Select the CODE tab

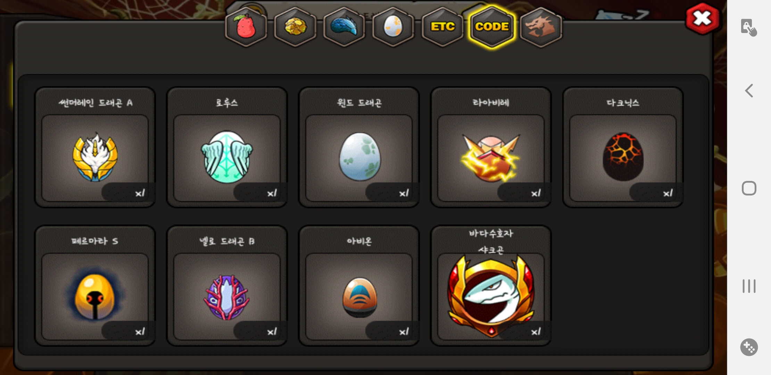(492, 27)
